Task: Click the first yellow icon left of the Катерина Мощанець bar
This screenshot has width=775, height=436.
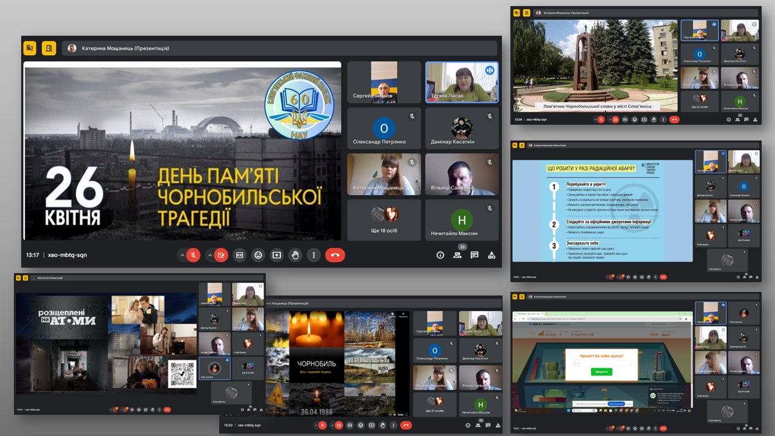Action: 30,48
